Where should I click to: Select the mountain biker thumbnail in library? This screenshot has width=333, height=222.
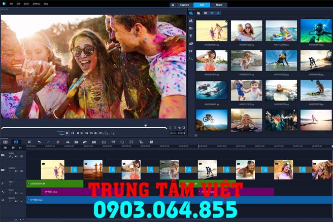(211, 119)
